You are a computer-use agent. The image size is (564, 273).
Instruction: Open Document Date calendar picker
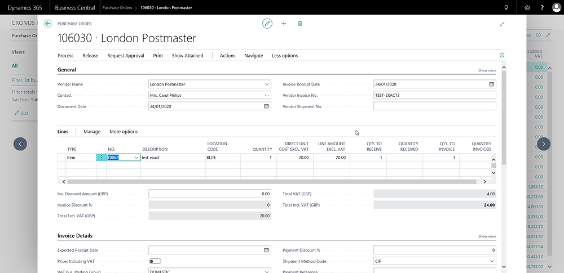click(x=267, y=106)
